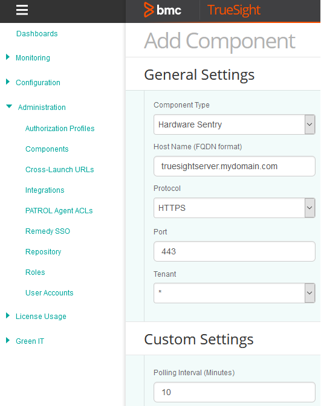Click the 'Polling Interval (Minutes)' label
The width and height of the screenshot is (321, 406).
coord(194,373)
